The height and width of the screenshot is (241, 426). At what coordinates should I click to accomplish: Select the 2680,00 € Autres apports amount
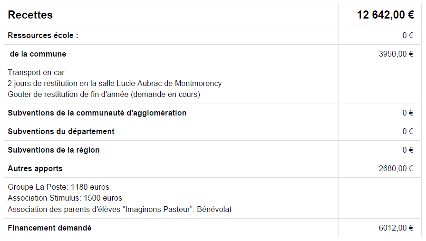point(396,169)
